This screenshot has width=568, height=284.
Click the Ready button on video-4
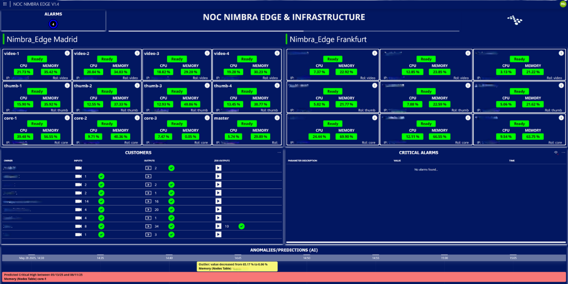(x=247, y=59)
